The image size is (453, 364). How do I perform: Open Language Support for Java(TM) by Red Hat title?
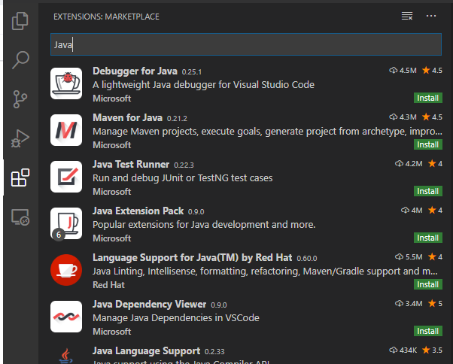point(192,257)
